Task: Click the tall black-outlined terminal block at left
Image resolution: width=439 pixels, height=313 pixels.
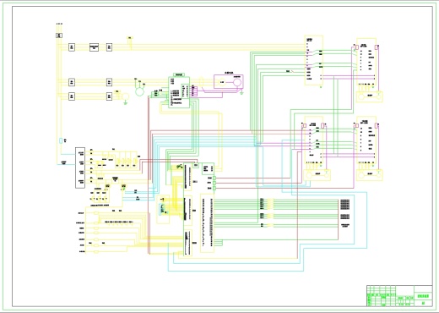Action: pos(80,167)
